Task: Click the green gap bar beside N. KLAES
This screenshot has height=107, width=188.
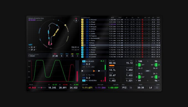Action: coord(105,67)
